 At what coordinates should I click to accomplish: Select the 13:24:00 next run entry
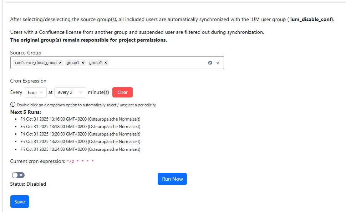[80, 149]
